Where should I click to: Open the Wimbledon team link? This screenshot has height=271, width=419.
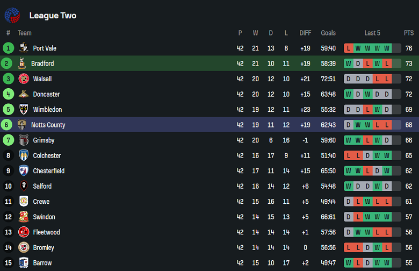47,110
